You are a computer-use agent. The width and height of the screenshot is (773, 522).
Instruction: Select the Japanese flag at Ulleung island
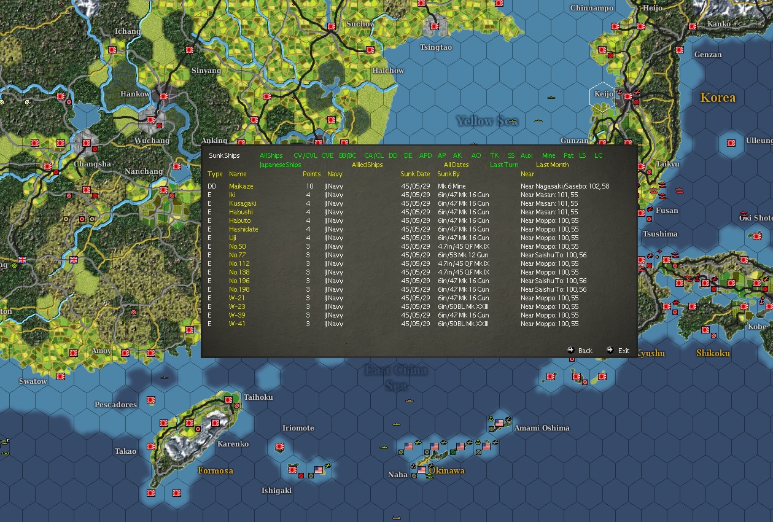[731, 143]
